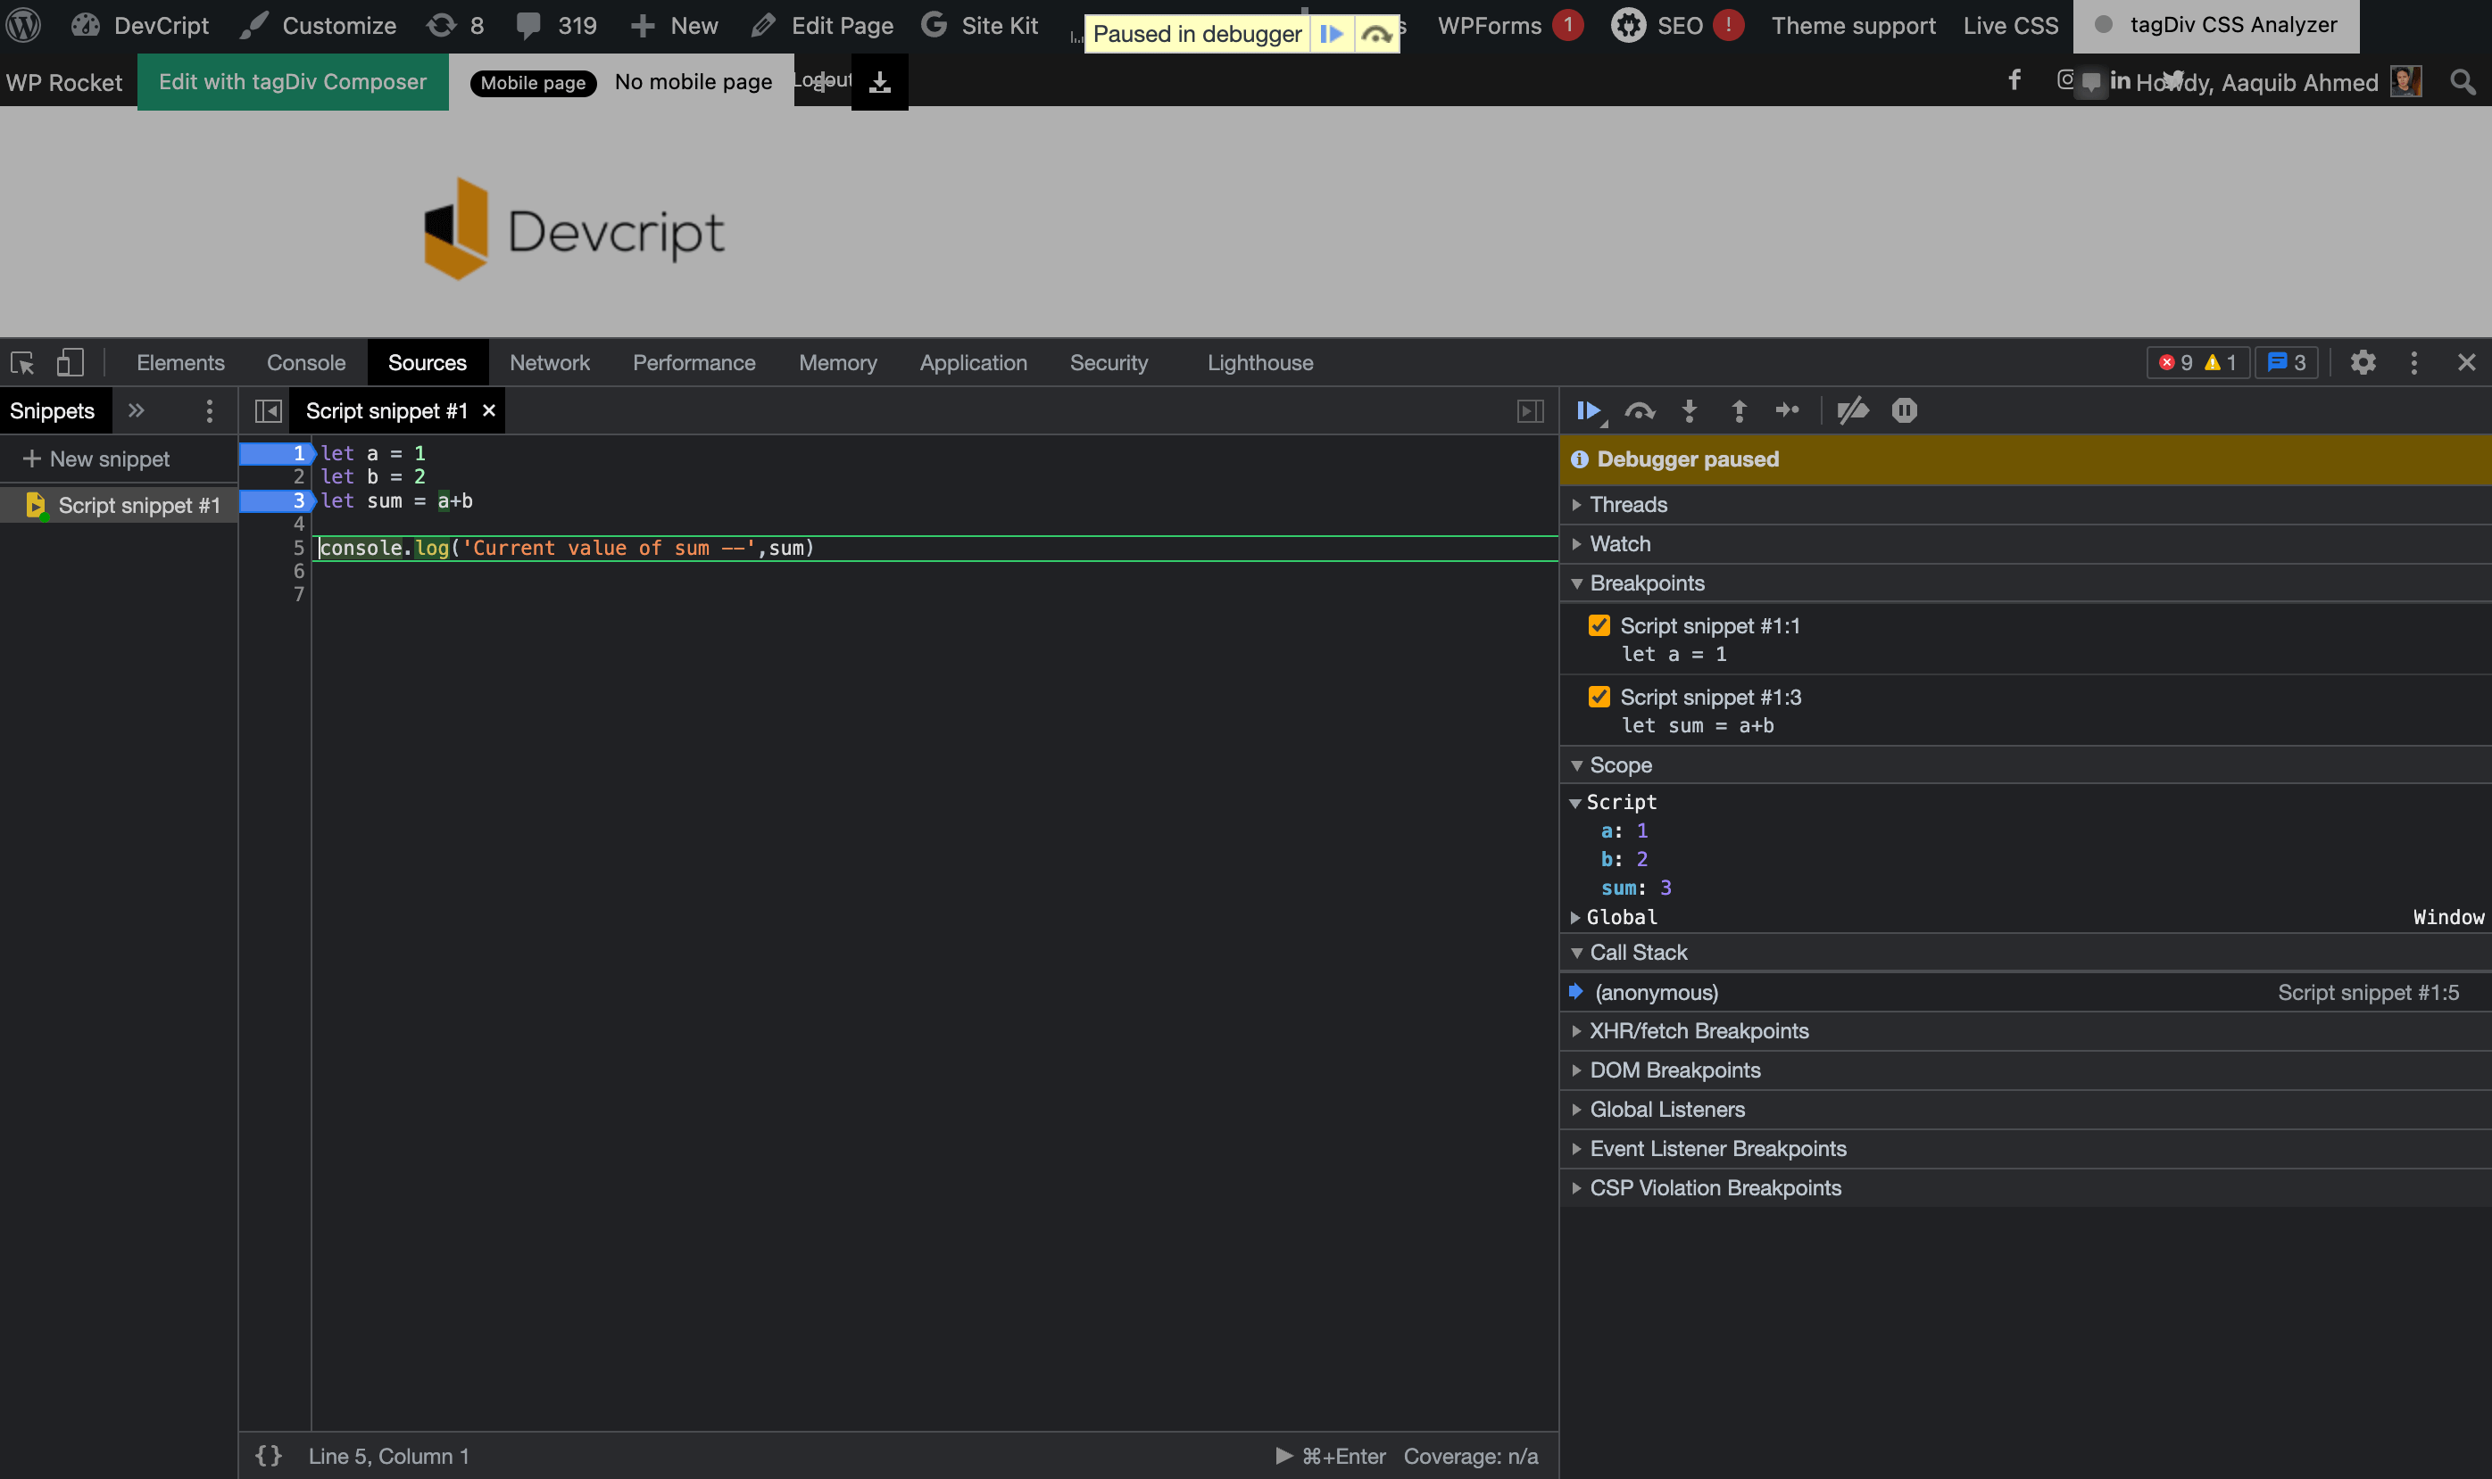Deactivate all breakpoints
The image size is (2492, 1479).
click(1852, 409)
